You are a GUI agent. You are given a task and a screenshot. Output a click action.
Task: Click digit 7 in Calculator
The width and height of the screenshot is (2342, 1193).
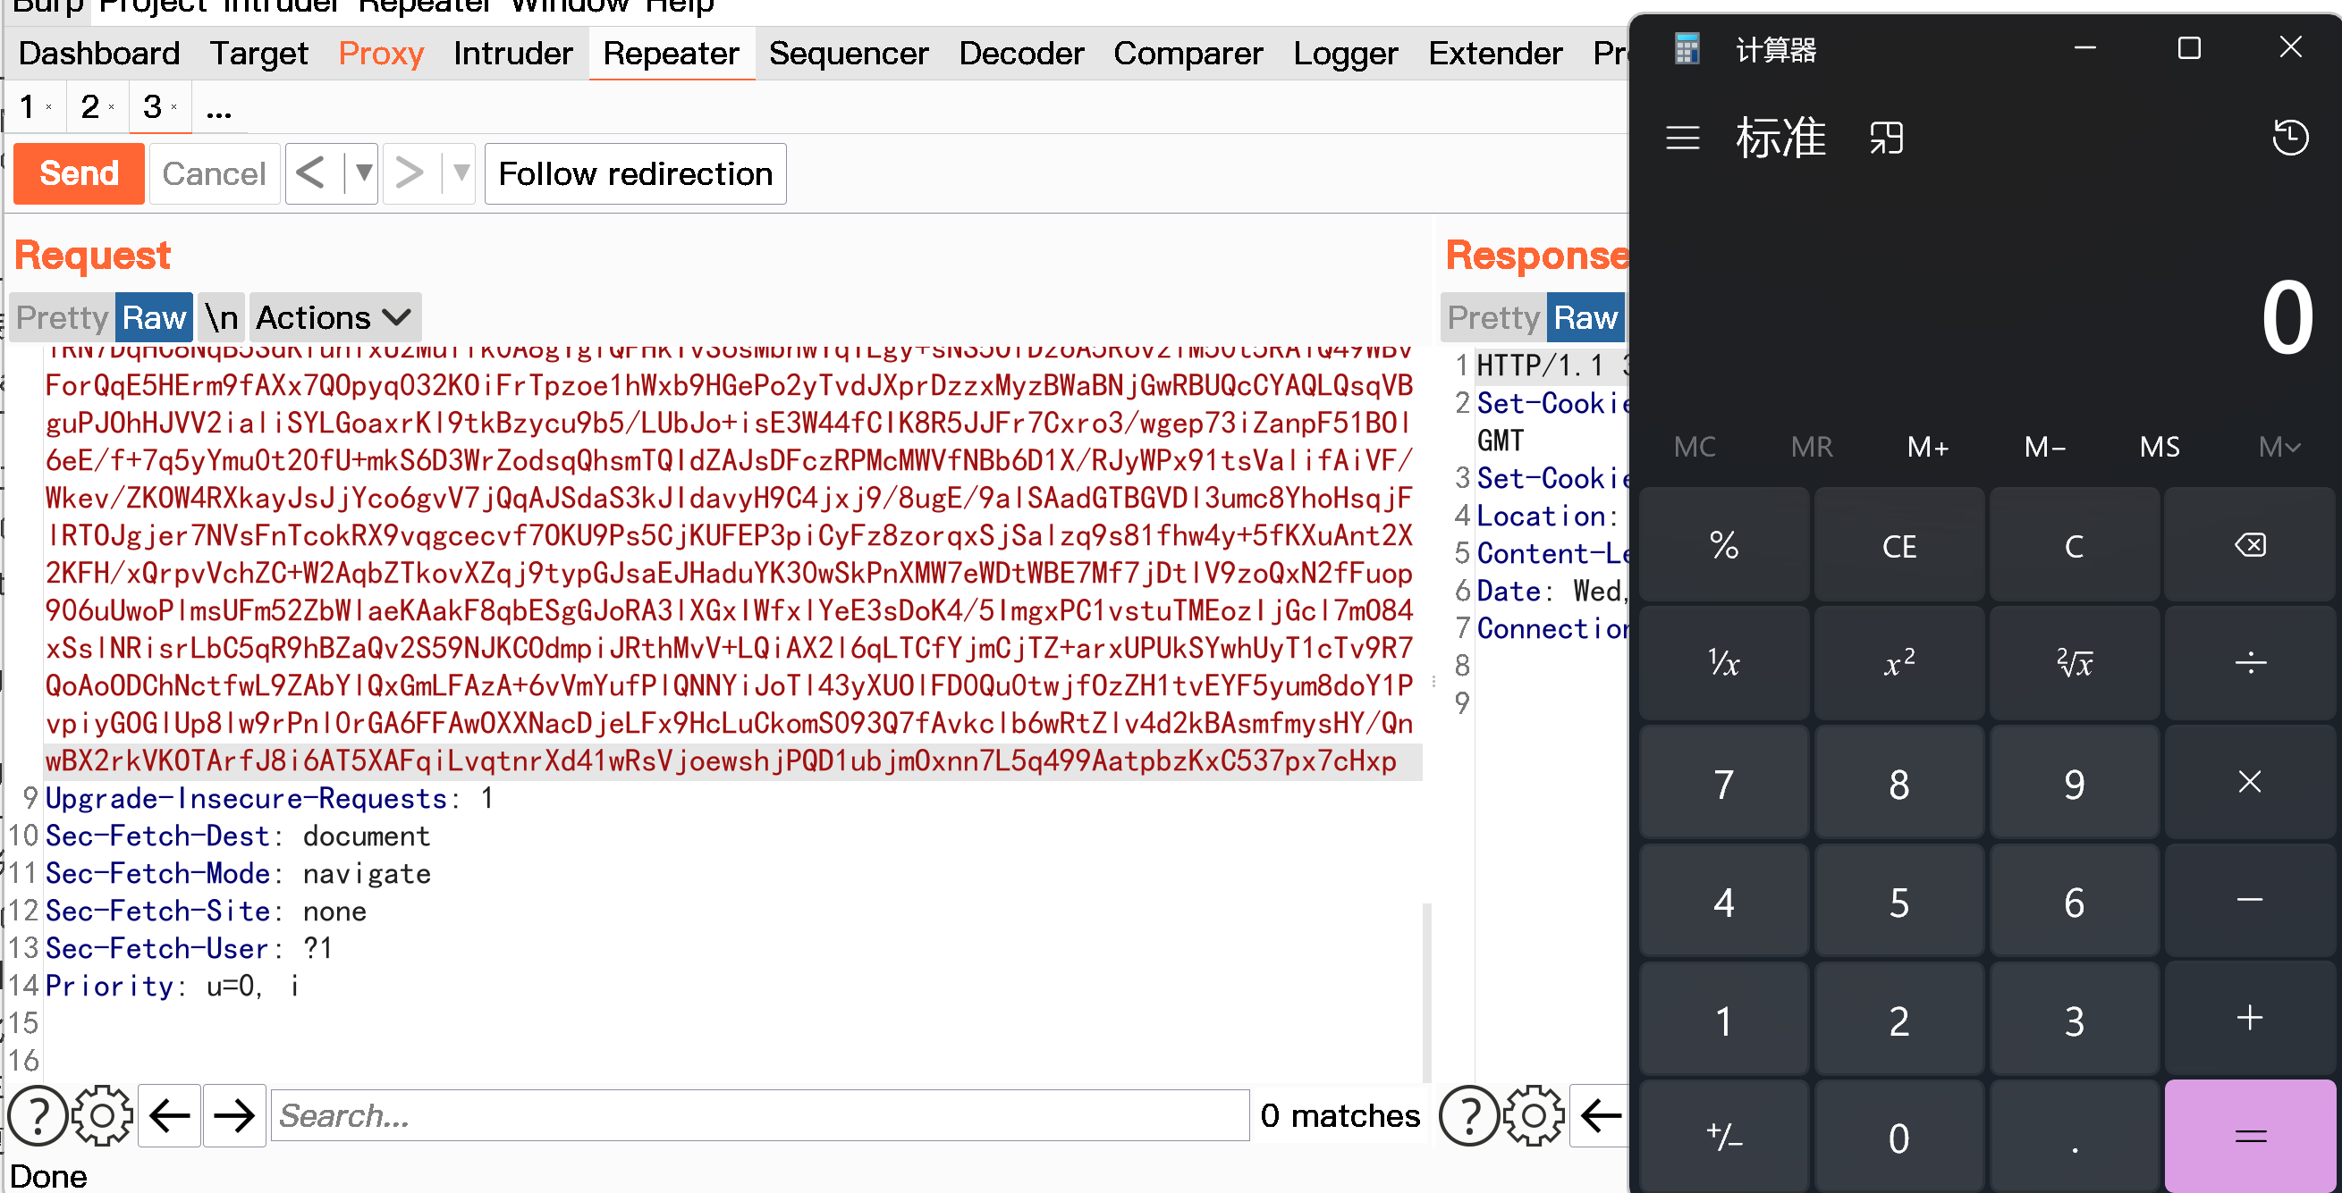tap(1724, 782)
